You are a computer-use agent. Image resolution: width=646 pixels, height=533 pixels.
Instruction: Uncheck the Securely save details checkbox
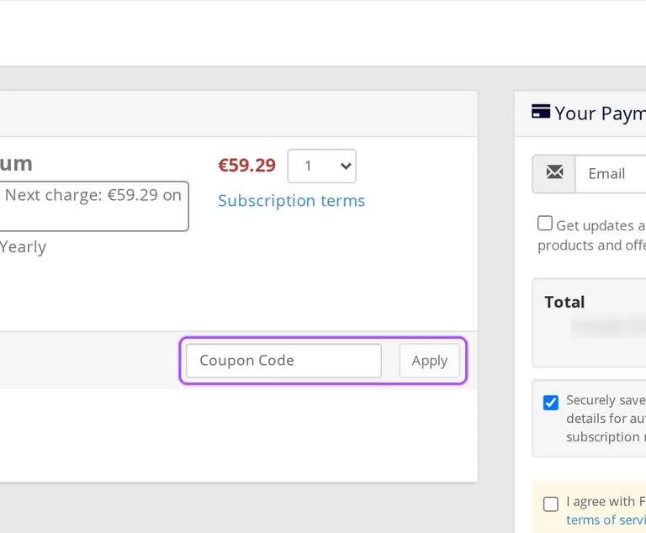(x=551, y=403)
